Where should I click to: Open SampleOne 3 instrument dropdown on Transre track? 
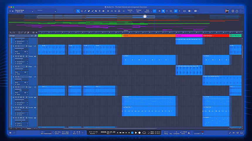click(21, 62)
